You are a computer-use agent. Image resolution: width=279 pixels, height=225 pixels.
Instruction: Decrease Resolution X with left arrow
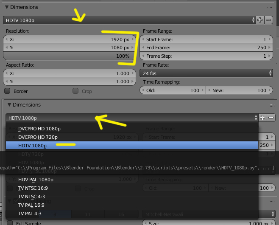[7, 39]
